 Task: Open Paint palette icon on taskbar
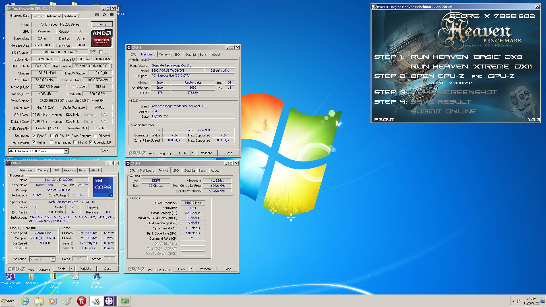(67, 301)
